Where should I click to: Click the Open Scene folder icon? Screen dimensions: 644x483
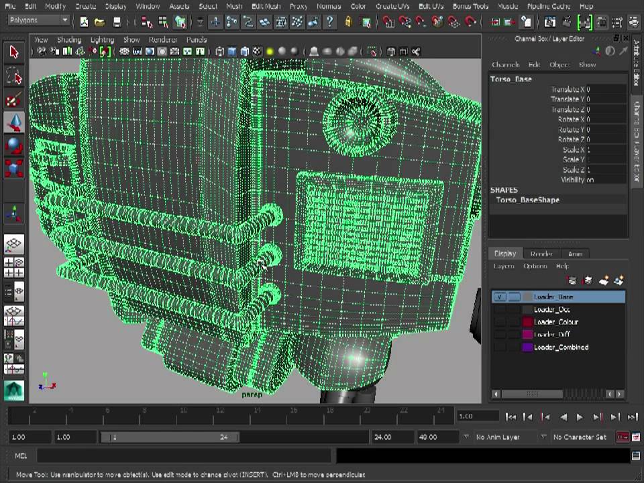click(100, 22)
